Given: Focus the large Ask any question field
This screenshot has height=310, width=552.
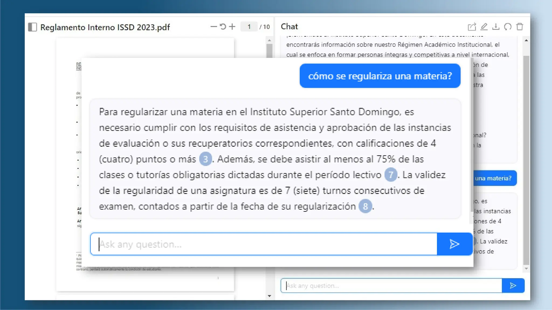Looking at the screenshot, I should pyautogui.click(x=264, y=244).
